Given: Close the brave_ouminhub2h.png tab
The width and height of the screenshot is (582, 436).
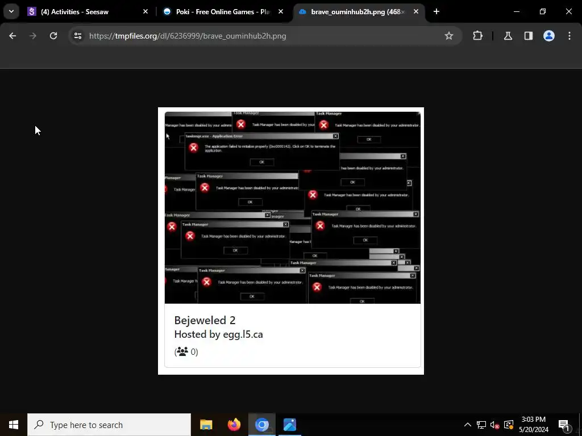Looking at the screenshot, I should click(416, 12).
